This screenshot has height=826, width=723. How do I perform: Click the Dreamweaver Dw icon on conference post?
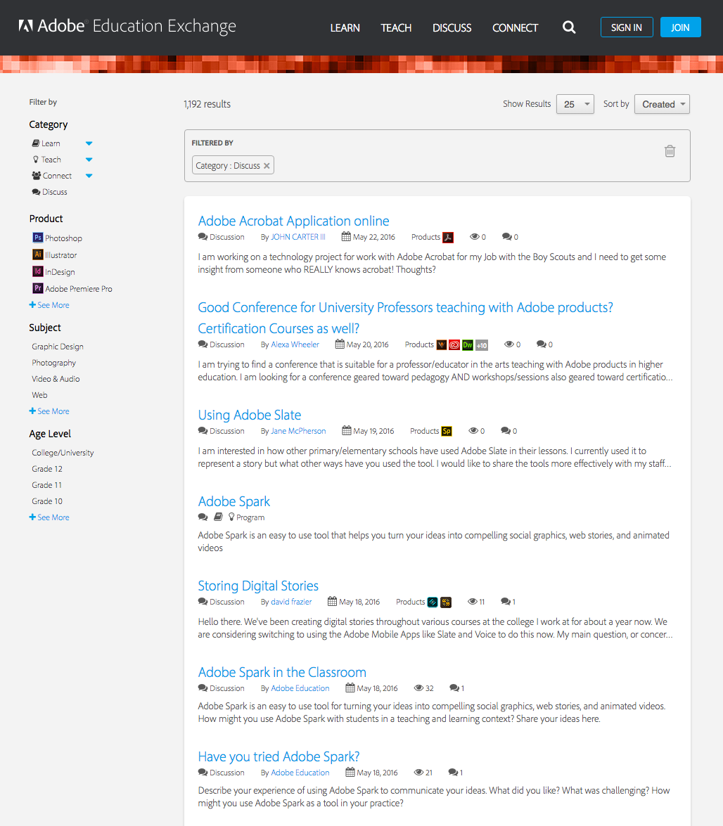(468, 345)
